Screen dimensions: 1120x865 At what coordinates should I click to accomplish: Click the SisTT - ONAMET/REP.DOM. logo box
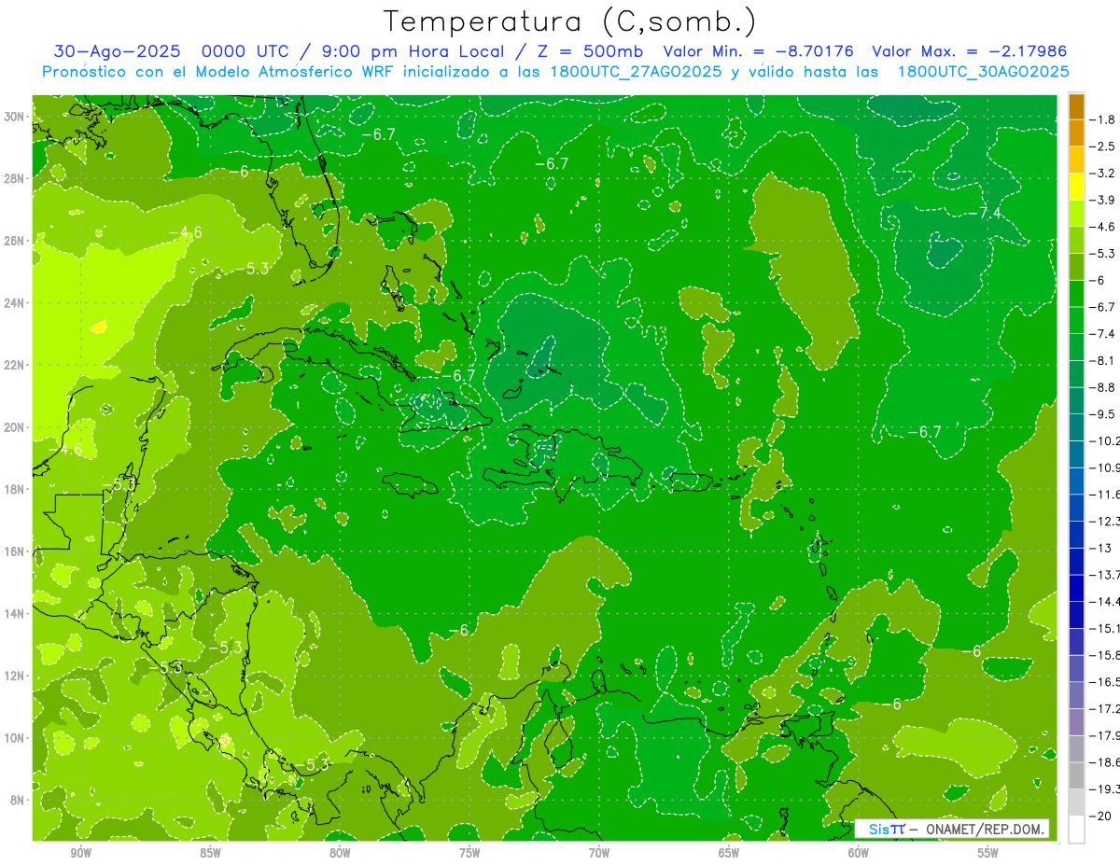tap(952, 829)
